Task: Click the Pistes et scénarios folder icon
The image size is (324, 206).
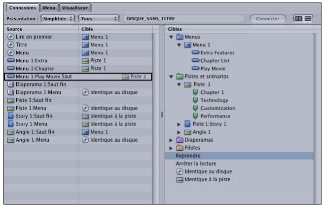Action: pyautogui.click(x=180, y=77)
